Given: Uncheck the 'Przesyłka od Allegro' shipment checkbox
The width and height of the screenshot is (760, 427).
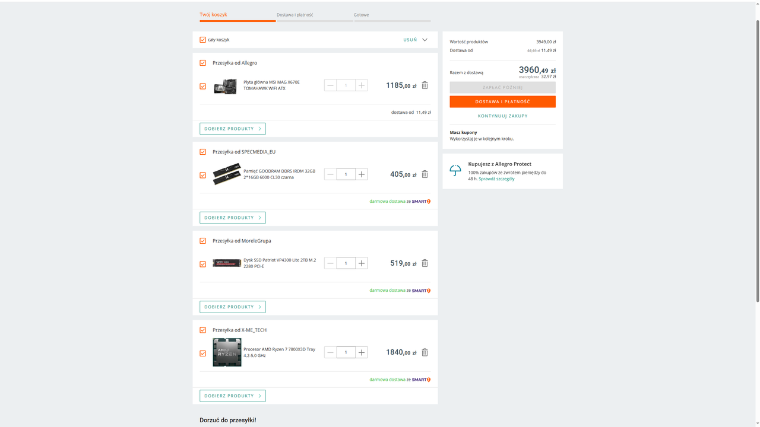Looking at the screenshot, I should [202, 63].
